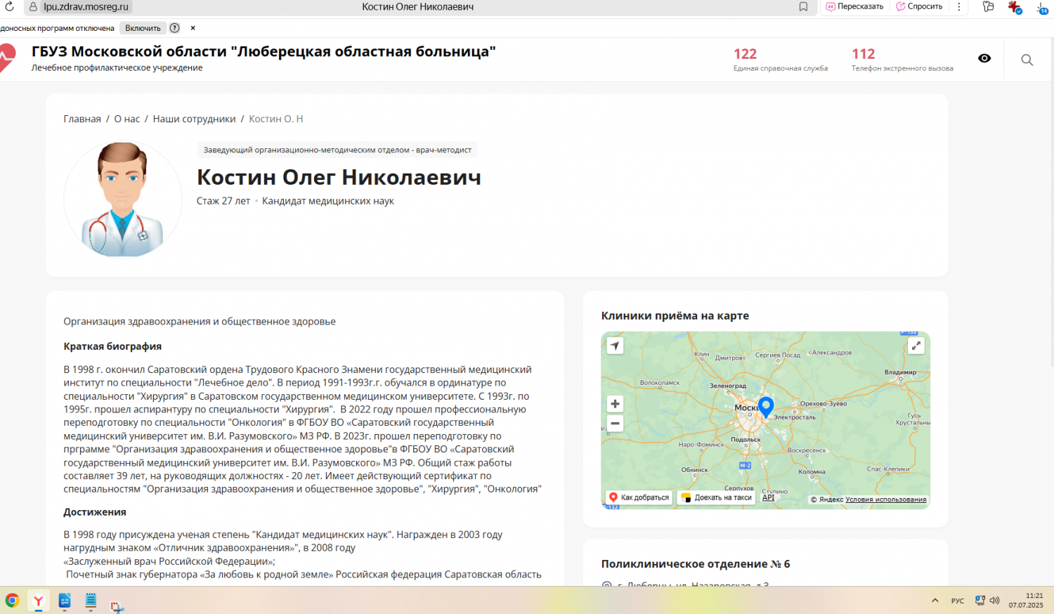
Task: Expand the map to fullscreen
Action: point(916,346)
